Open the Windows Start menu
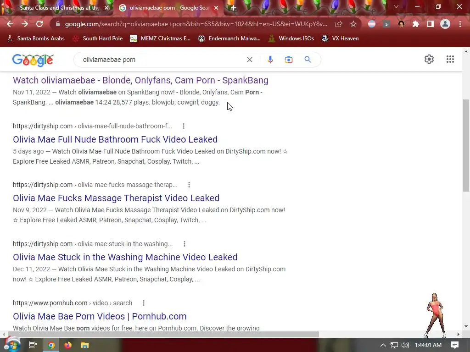470x352 pixels. pyautogui.click(x=11, y=345)
